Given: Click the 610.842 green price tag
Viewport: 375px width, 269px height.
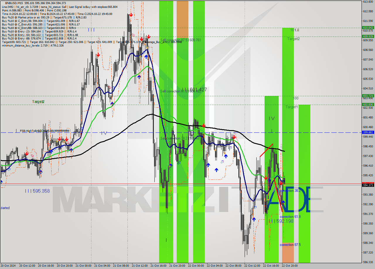Looking at the screenshot, I should pos(368,28).
